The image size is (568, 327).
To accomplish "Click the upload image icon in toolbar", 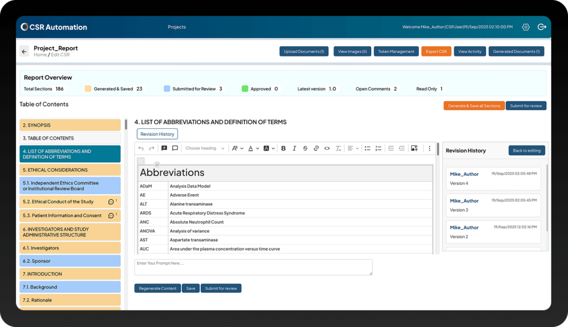I will 414,148.
